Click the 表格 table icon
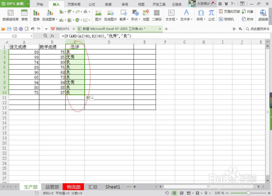 [24, 15]
